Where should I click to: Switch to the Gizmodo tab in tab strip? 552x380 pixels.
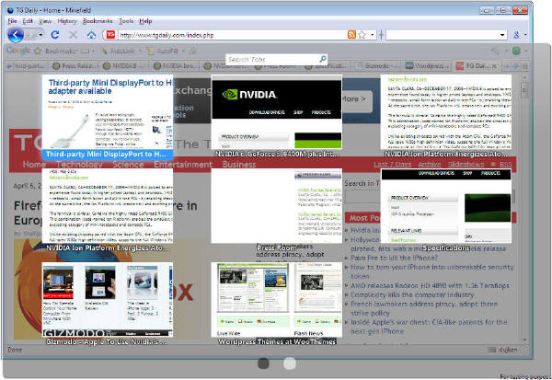[x=376, y=66]
